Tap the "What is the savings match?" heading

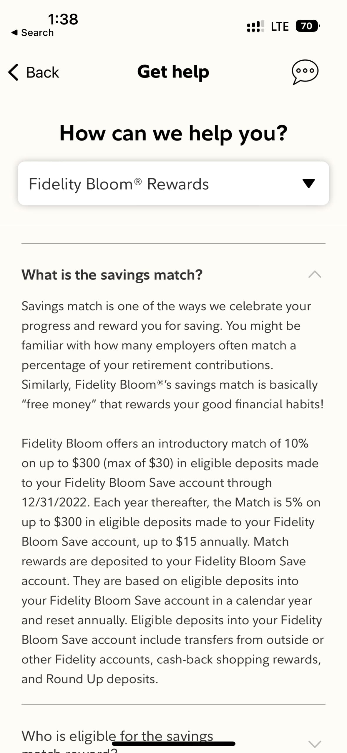(x=112, y=275)
